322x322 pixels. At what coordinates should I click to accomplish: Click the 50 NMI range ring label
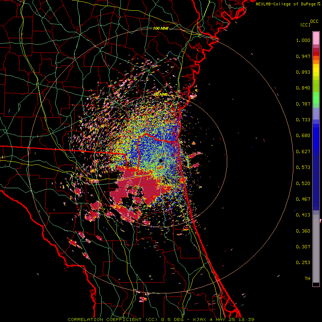pos(161,95)
